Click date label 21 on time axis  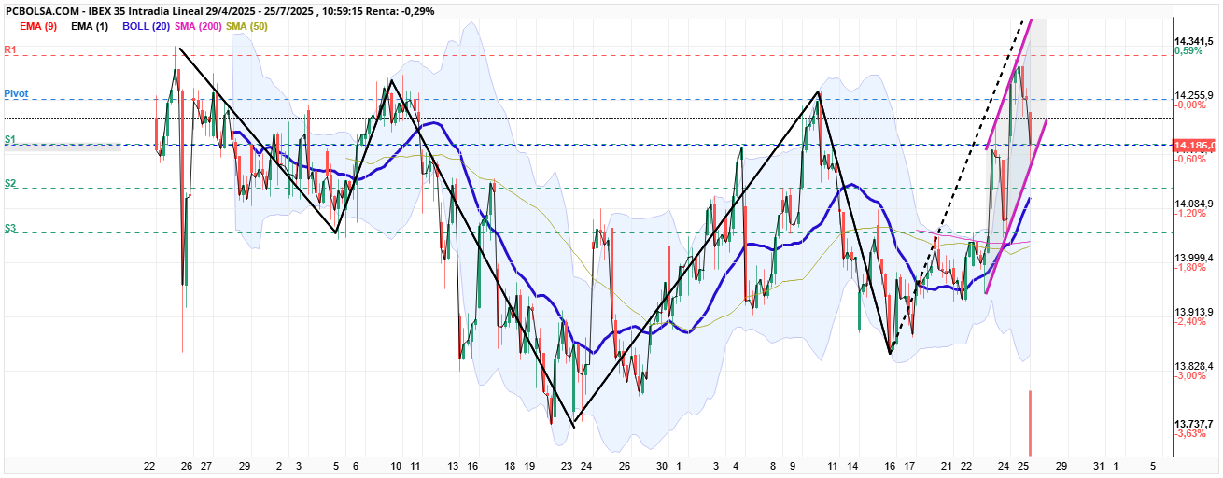pyautogui.click(x=947, y=465)
